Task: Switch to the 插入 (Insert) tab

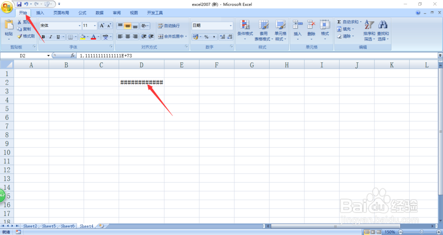Action: pyautogui.click(x=40, y=13)
